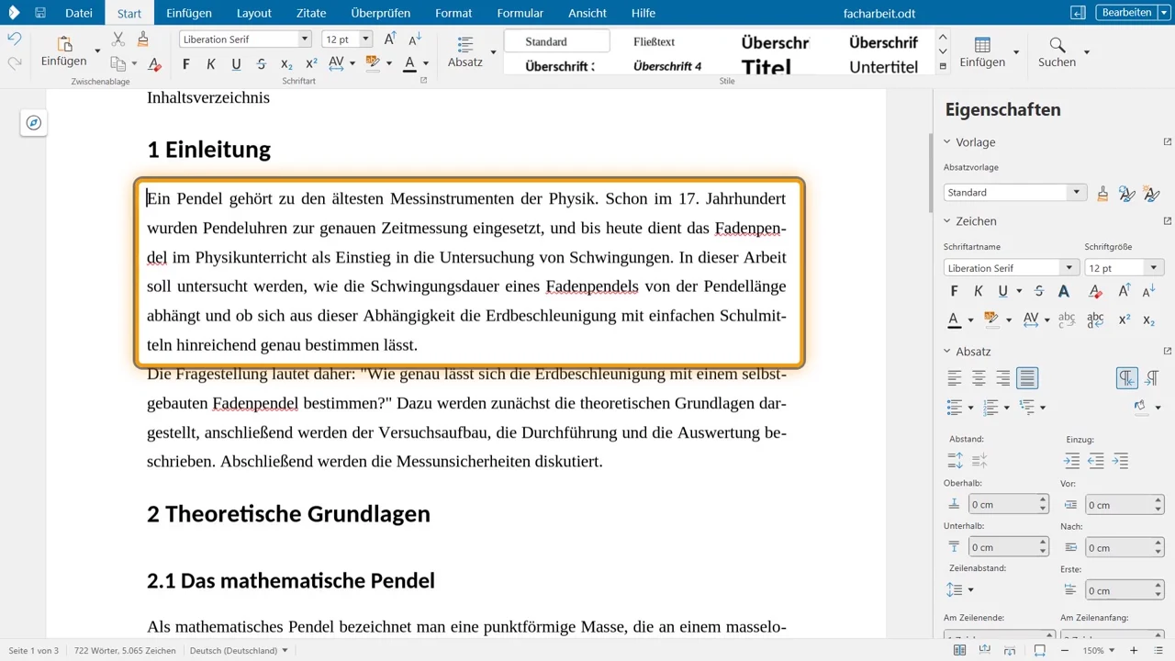Insert a table via Einfügen table icon

click(982, 45)
